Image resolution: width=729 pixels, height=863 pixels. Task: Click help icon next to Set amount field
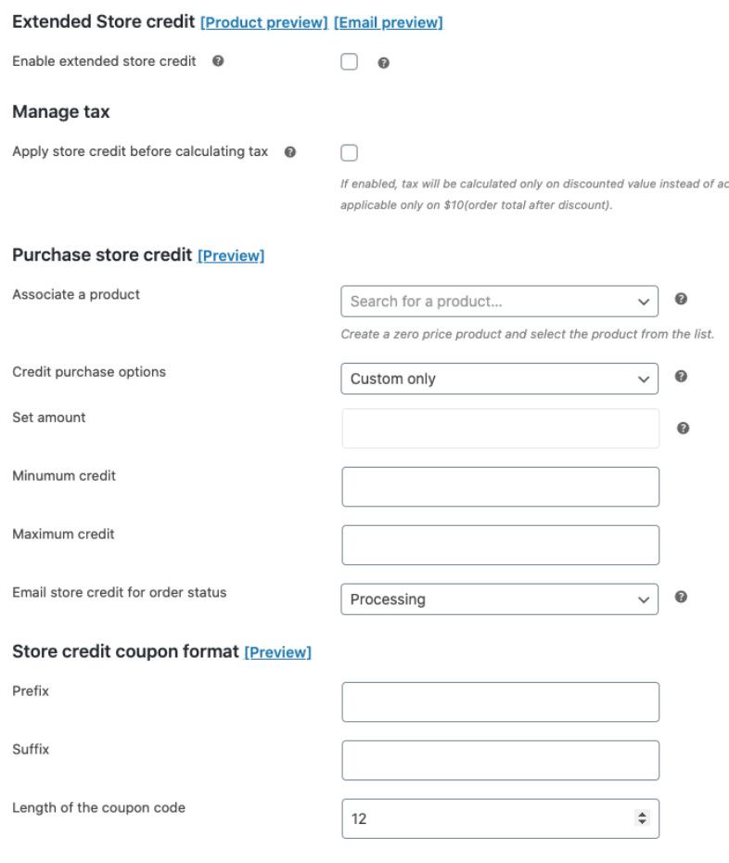(683, 428)
